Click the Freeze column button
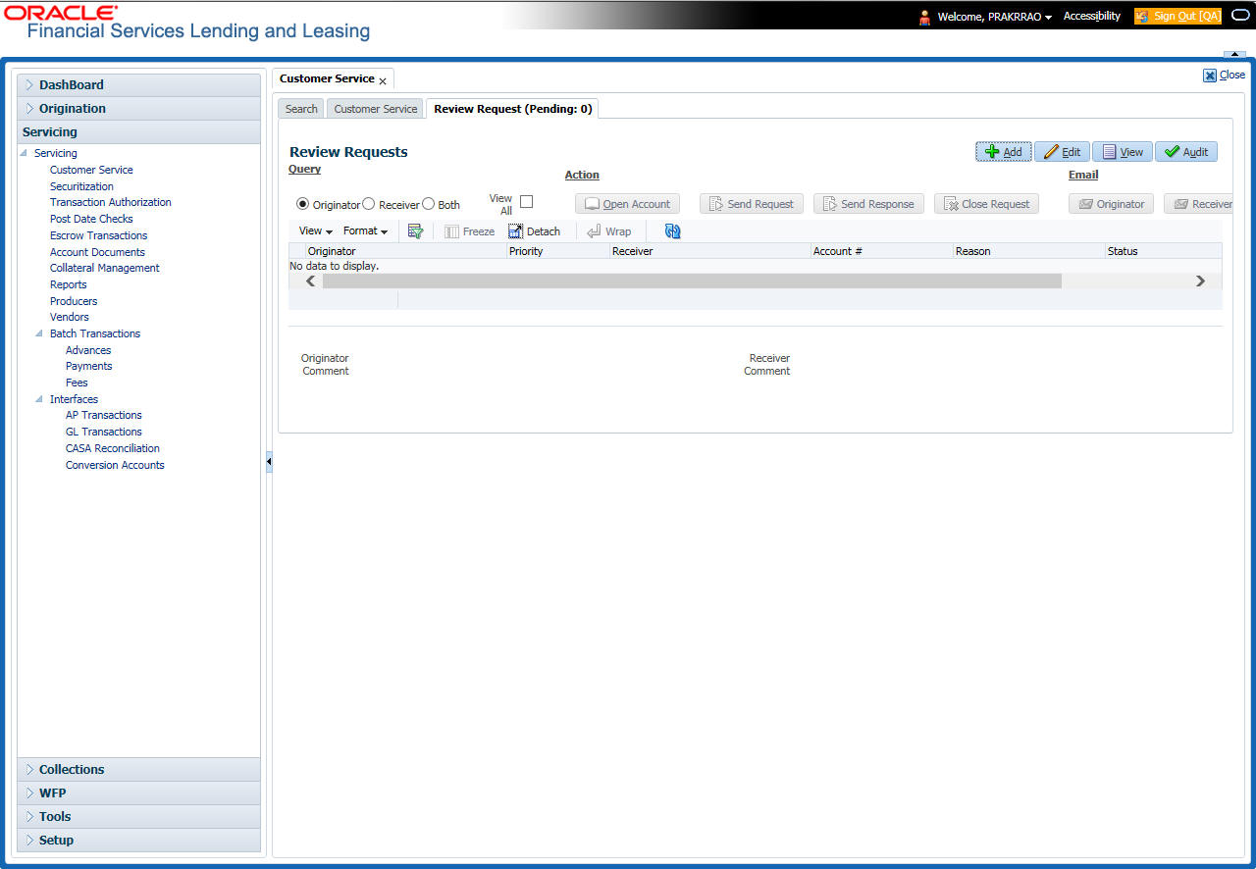This screenshot has width=1256, height=869. tap(470, 231)
